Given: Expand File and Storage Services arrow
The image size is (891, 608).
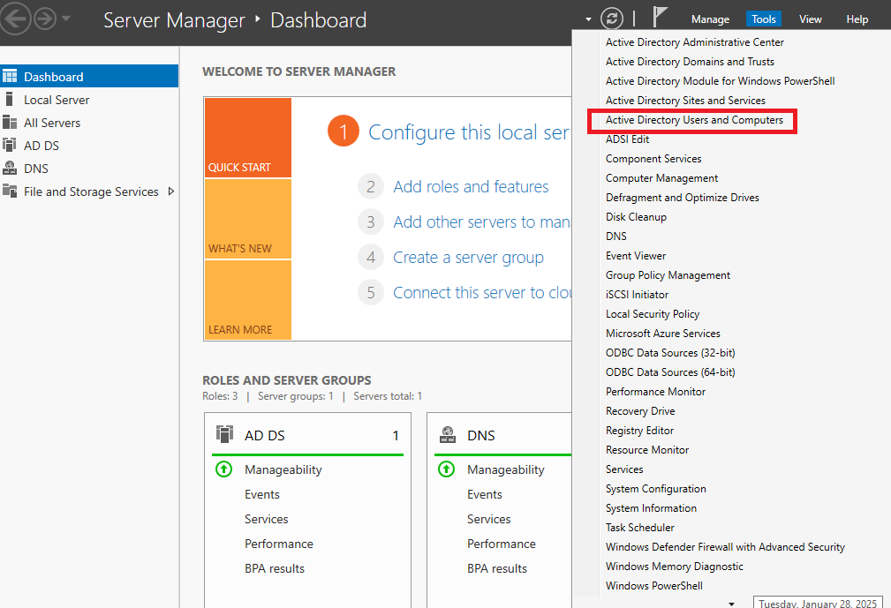Looking at the screenshot, I should click(170, 191).
